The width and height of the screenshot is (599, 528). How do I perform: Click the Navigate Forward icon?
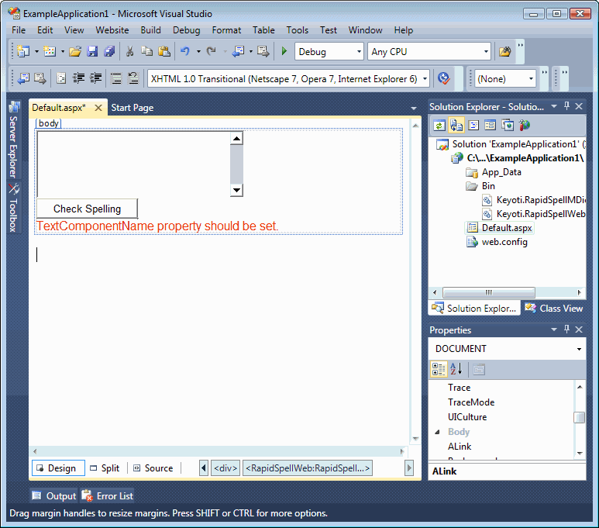pos(263,51)
